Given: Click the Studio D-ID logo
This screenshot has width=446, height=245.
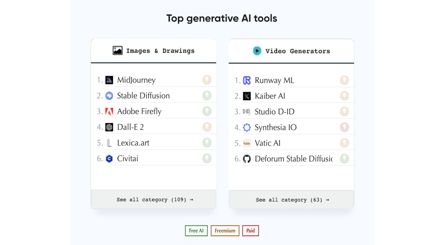Looking at the screenshot, I should click(x=247, y=112).
